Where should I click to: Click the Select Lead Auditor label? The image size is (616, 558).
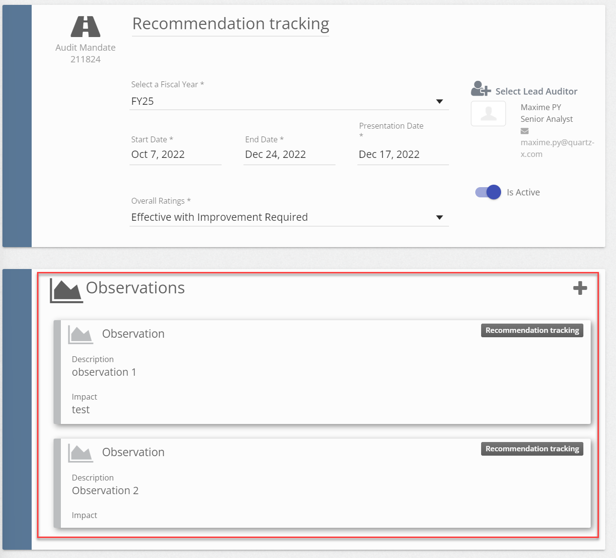click(x=536, y=92)
